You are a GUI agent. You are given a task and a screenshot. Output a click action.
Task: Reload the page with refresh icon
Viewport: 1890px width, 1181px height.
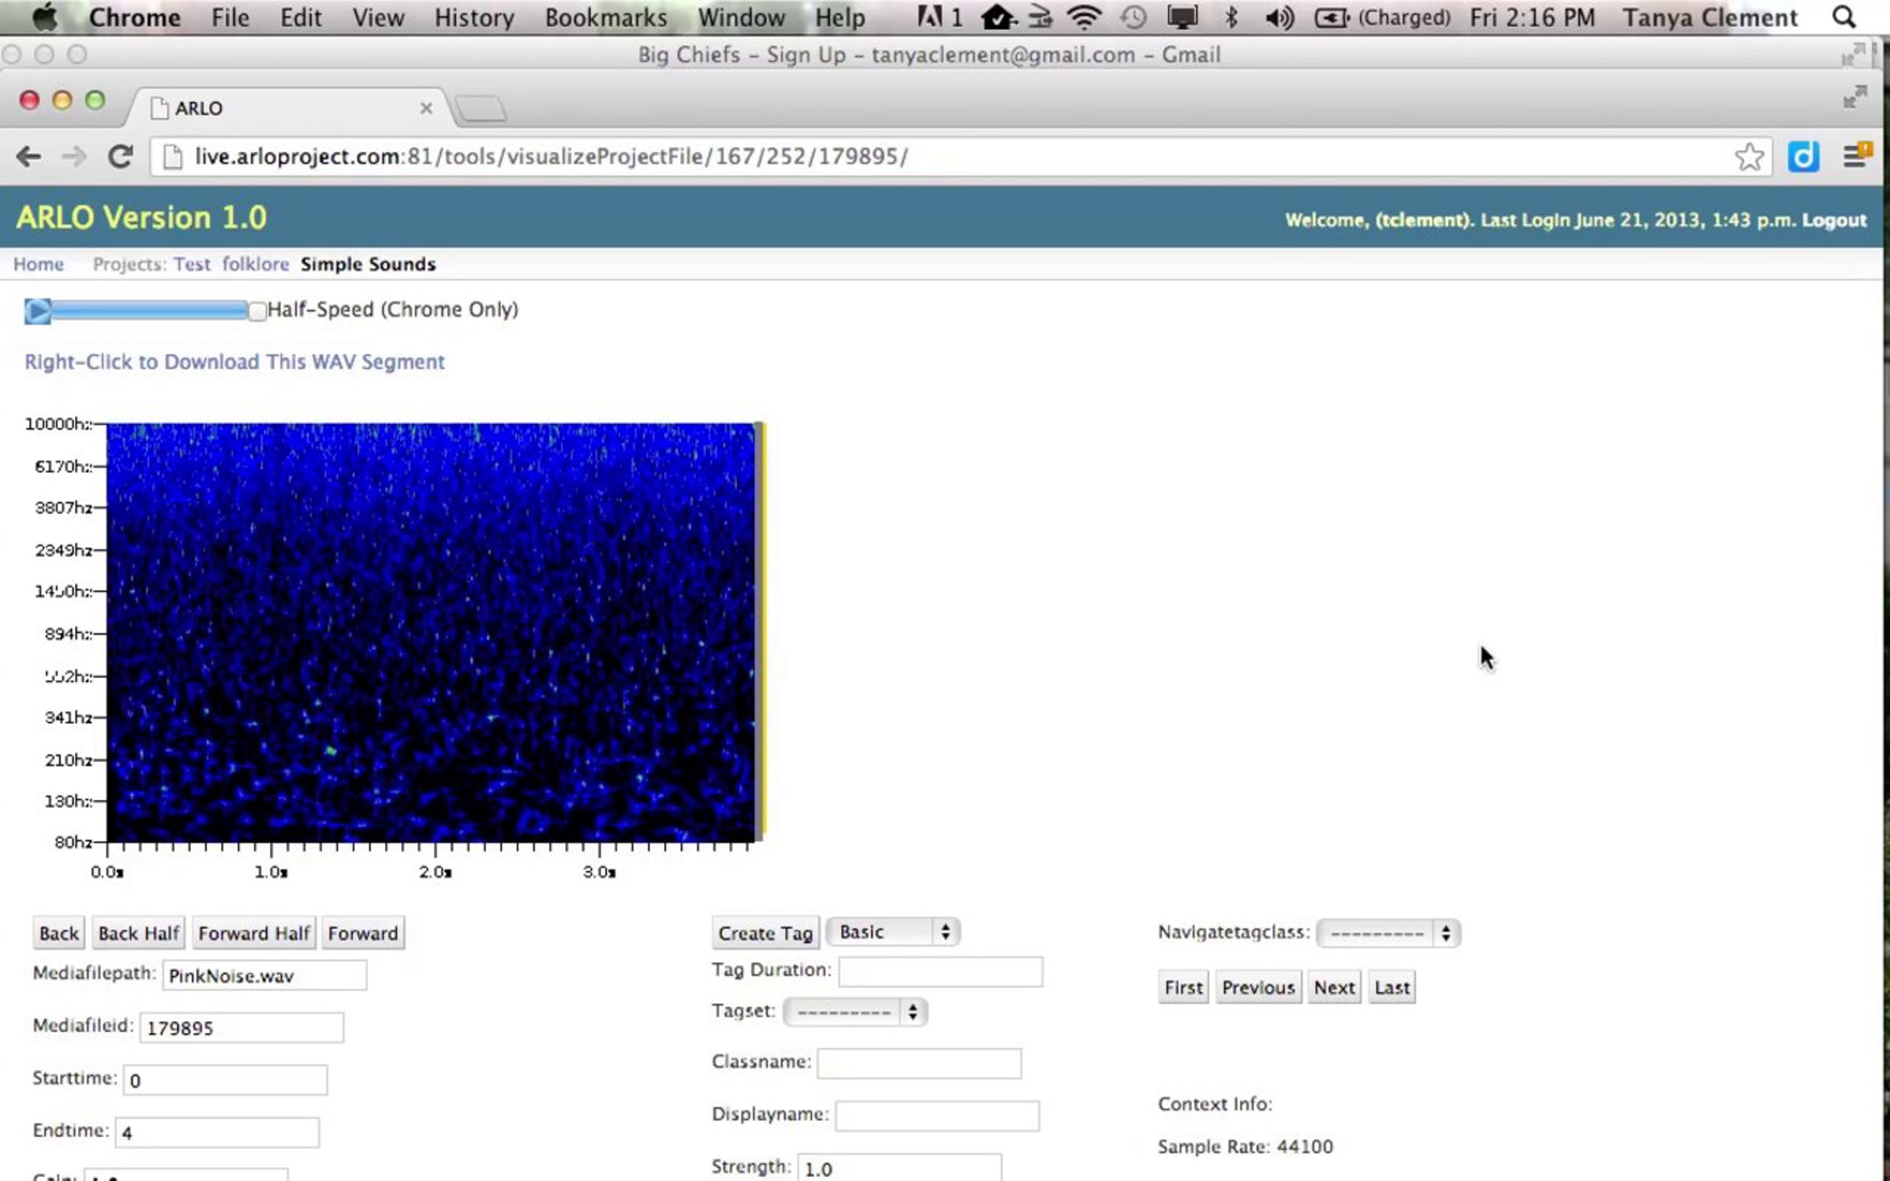(x=120, y=157)
